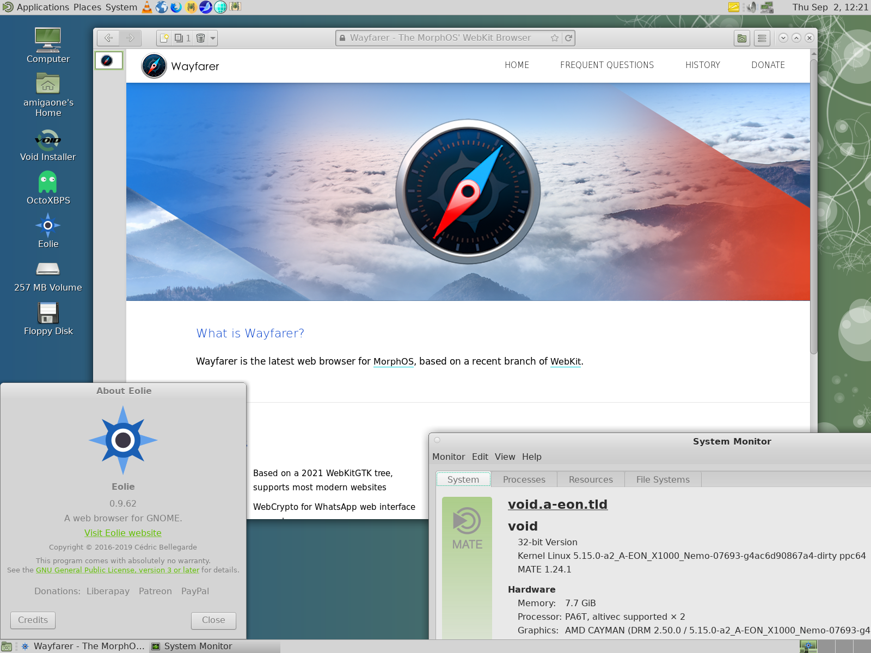The height and width of the screenshot is (653, 871).
Task: Select the OctoXBPS desktop icon
Action: [x=48, y=188]
